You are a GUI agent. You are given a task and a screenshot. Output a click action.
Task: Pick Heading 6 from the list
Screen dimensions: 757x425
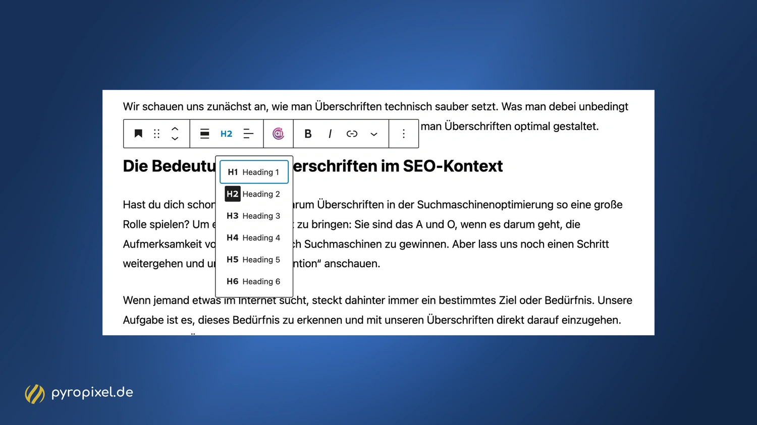(x=254, y=281)
